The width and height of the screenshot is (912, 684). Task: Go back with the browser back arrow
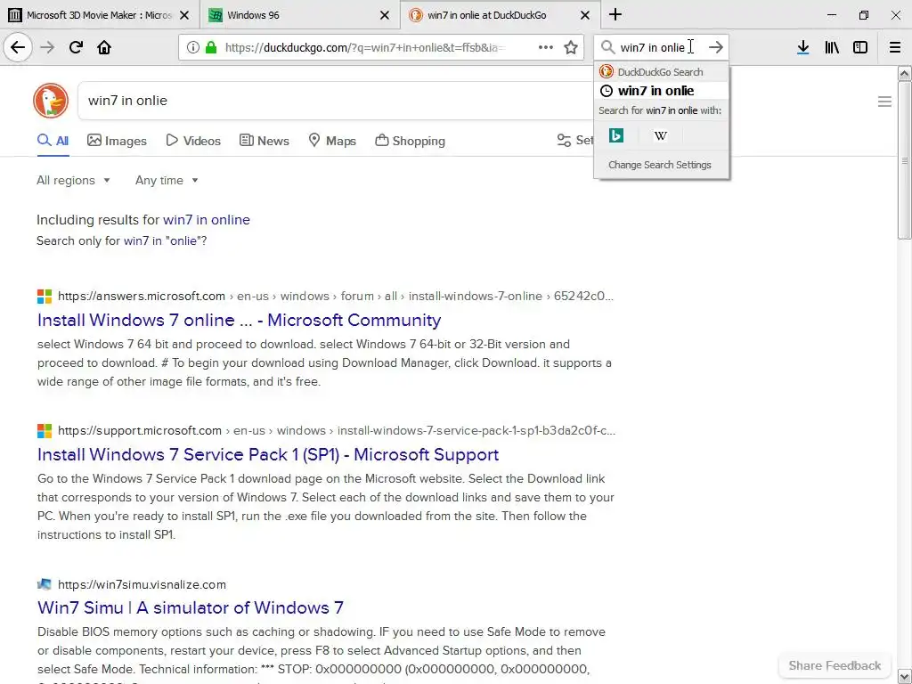(x=18, y=47)
